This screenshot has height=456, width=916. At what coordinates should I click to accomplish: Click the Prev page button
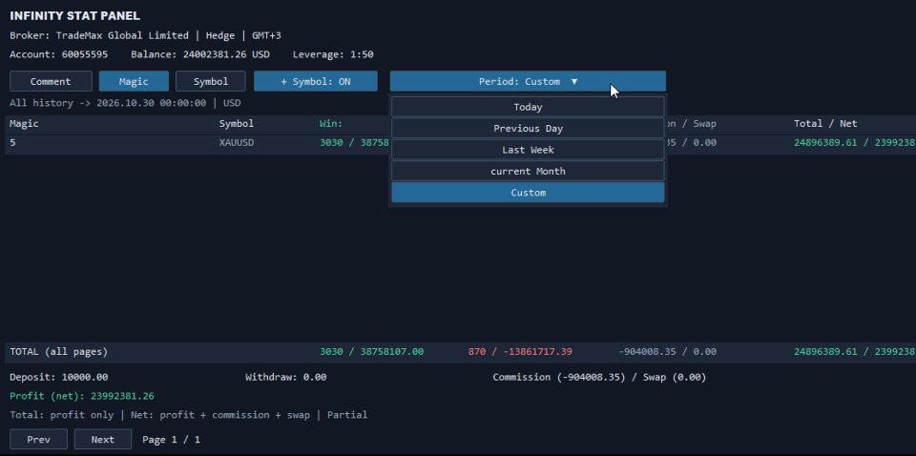38,439
